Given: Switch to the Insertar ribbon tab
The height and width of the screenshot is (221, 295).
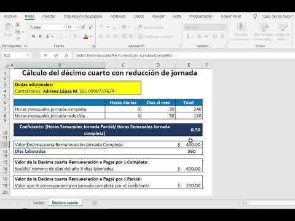Looking at the screenshot, I should tap(49, 16).
